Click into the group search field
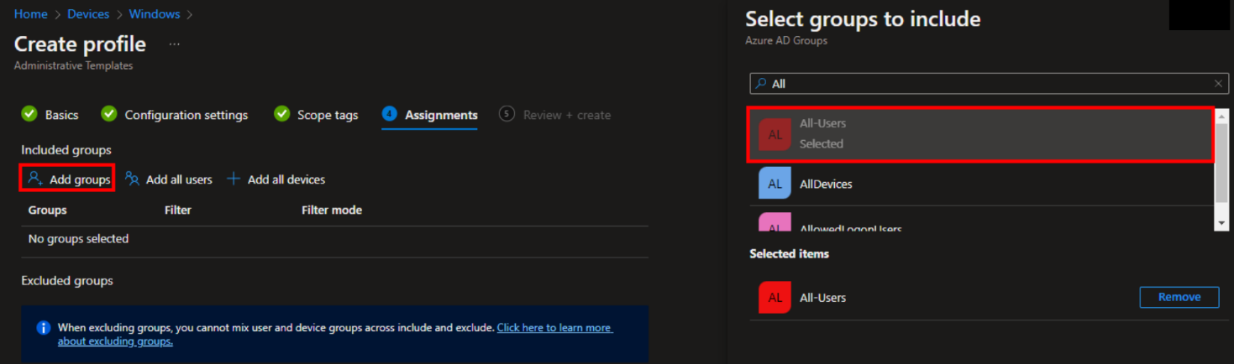The width and height of the screenshot is (1234, 364). 983,84
